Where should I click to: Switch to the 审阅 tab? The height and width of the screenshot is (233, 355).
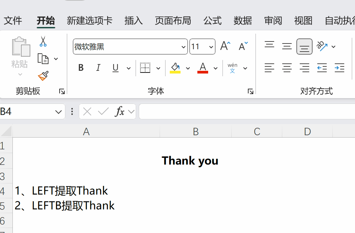click(273, 21)
